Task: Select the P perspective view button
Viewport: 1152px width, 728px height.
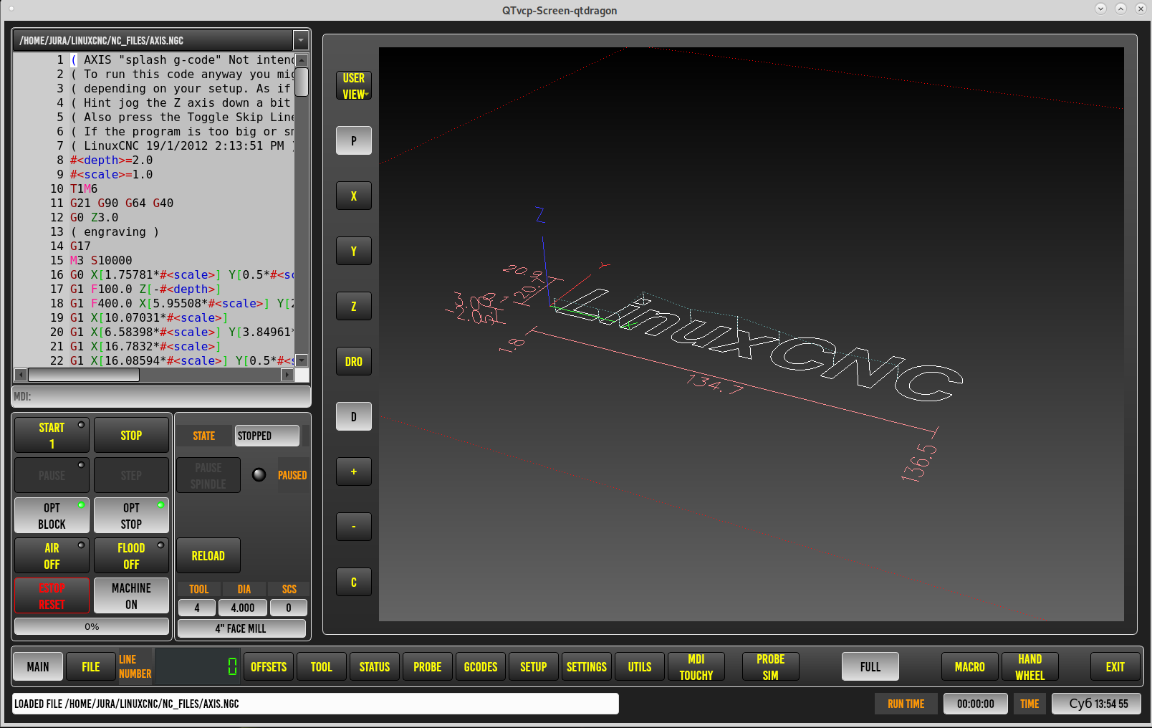Action: pyautogui.click(x=353, y=140)
